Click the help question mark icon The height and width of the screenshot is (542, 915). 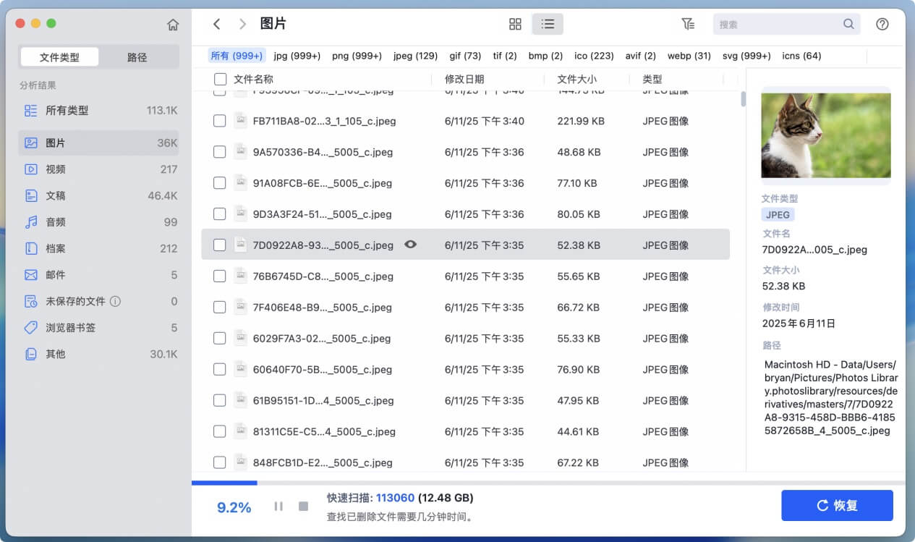(x=882, y=23)
